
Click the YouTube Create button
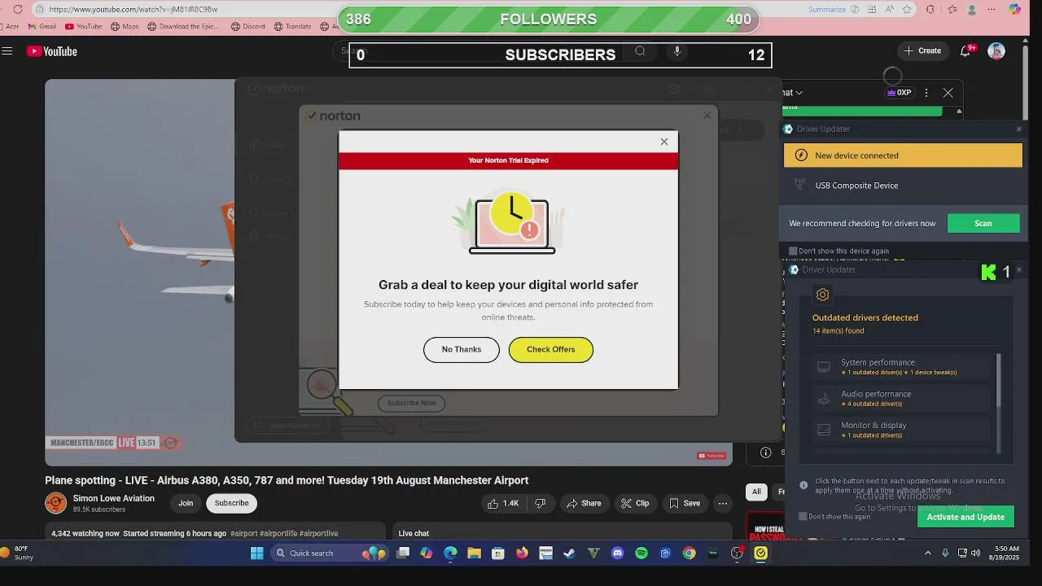922,50
